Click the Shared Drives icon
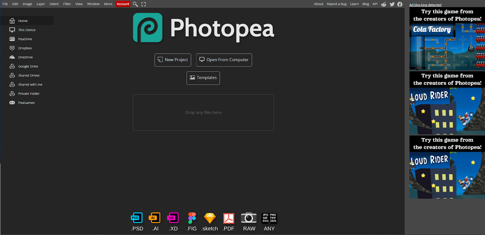This screenshot has height=235, width=485. pyautogui.click(x=12, y=76)
